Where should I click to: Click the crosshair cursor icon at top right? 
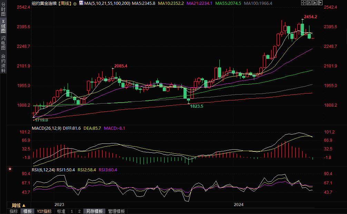(303, 3)
